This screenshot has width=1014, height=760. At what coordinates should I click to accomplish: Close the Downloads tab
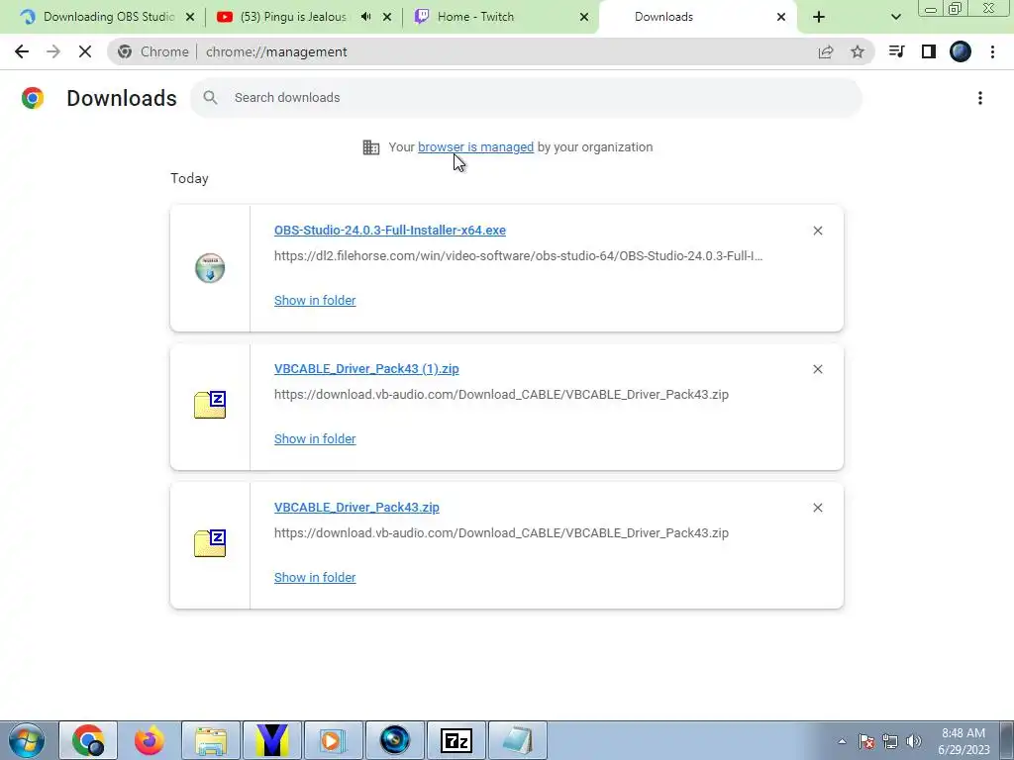pyautogui.click(x=781, y=17)
